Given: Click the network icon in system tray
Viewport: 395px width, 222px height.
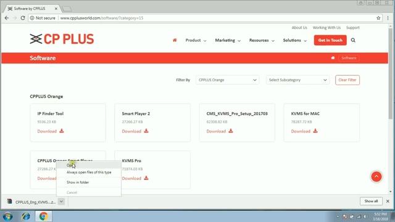Looking at the screenshot, I should tap(359, 216).
